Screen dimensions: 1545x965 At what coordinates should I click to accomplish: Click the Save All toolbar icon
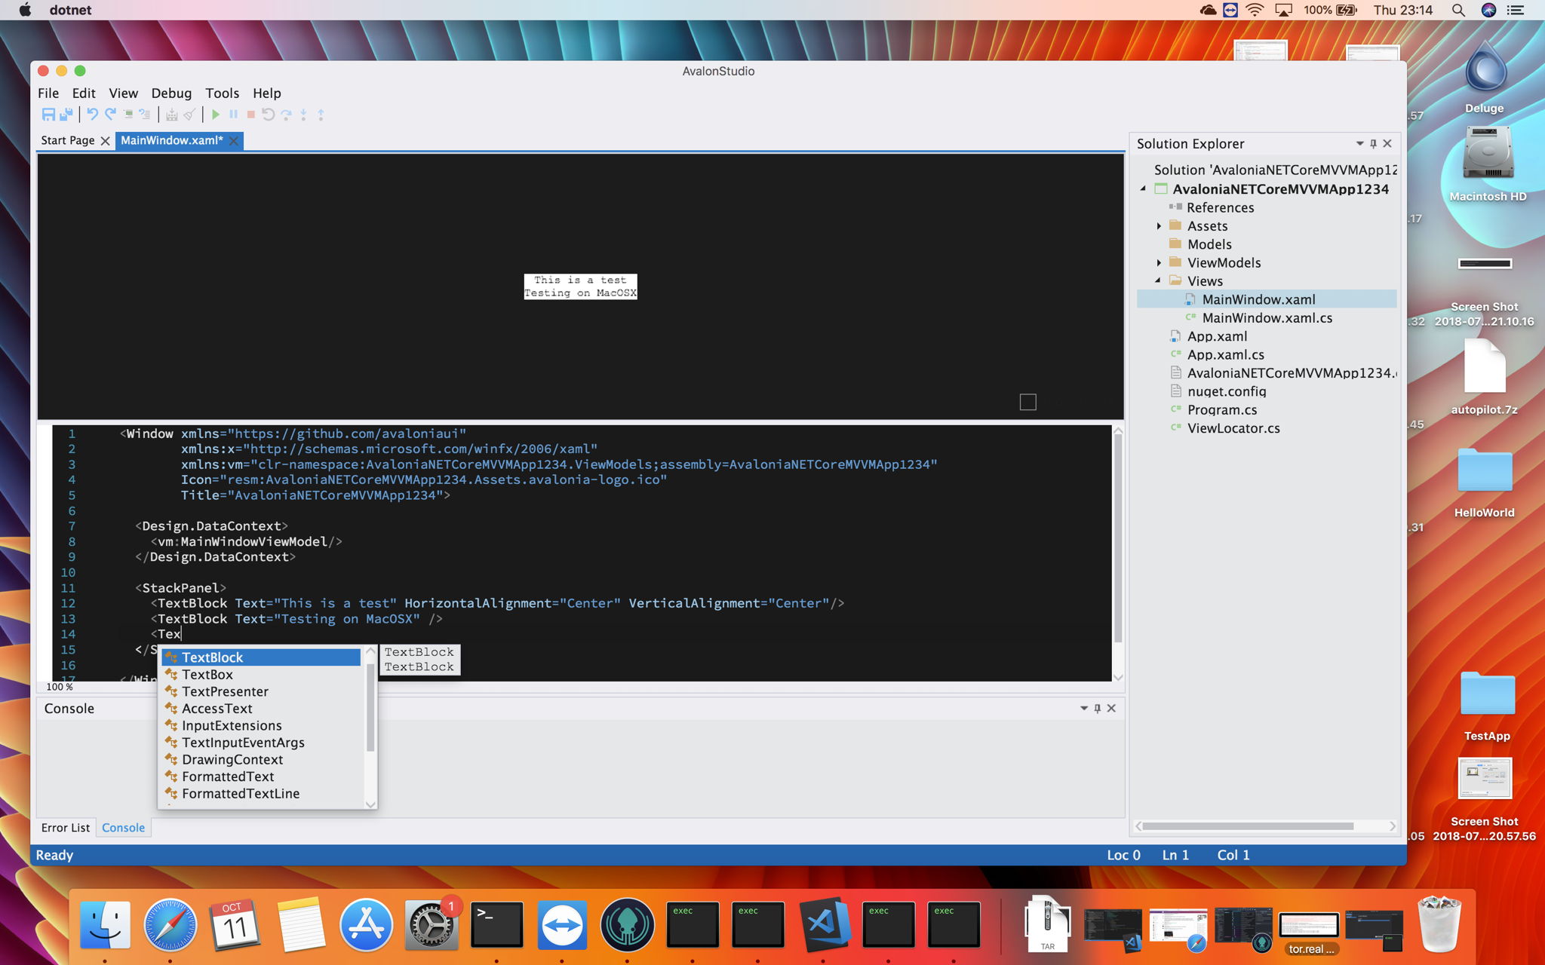pyautogui.click(x=66, y=115)
